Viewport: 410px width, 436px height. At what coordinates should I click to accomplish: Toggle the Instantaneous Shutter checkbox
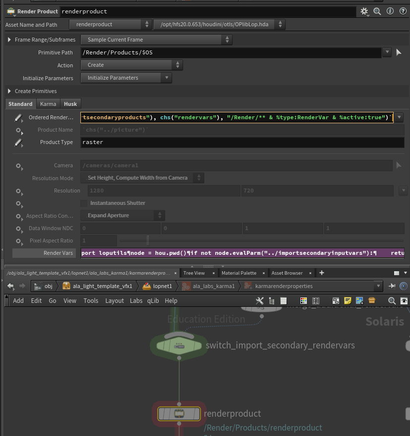point(84,203)
